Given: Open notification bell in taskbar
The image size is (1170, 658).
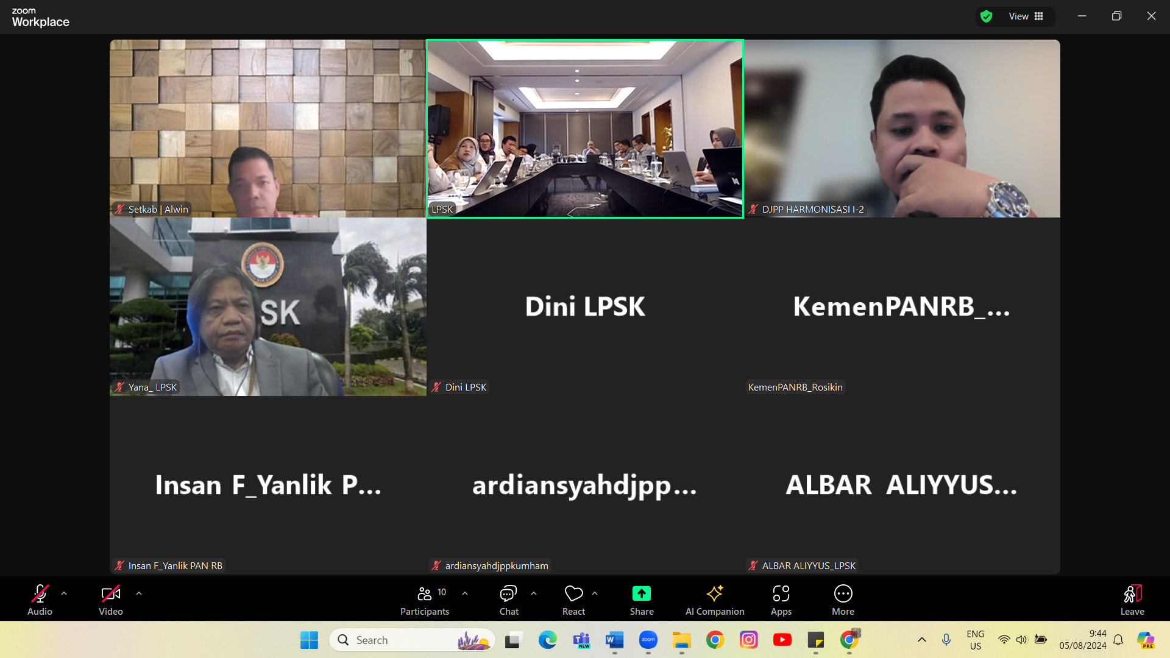Looking at the screenshot, I should point(1118,640).
